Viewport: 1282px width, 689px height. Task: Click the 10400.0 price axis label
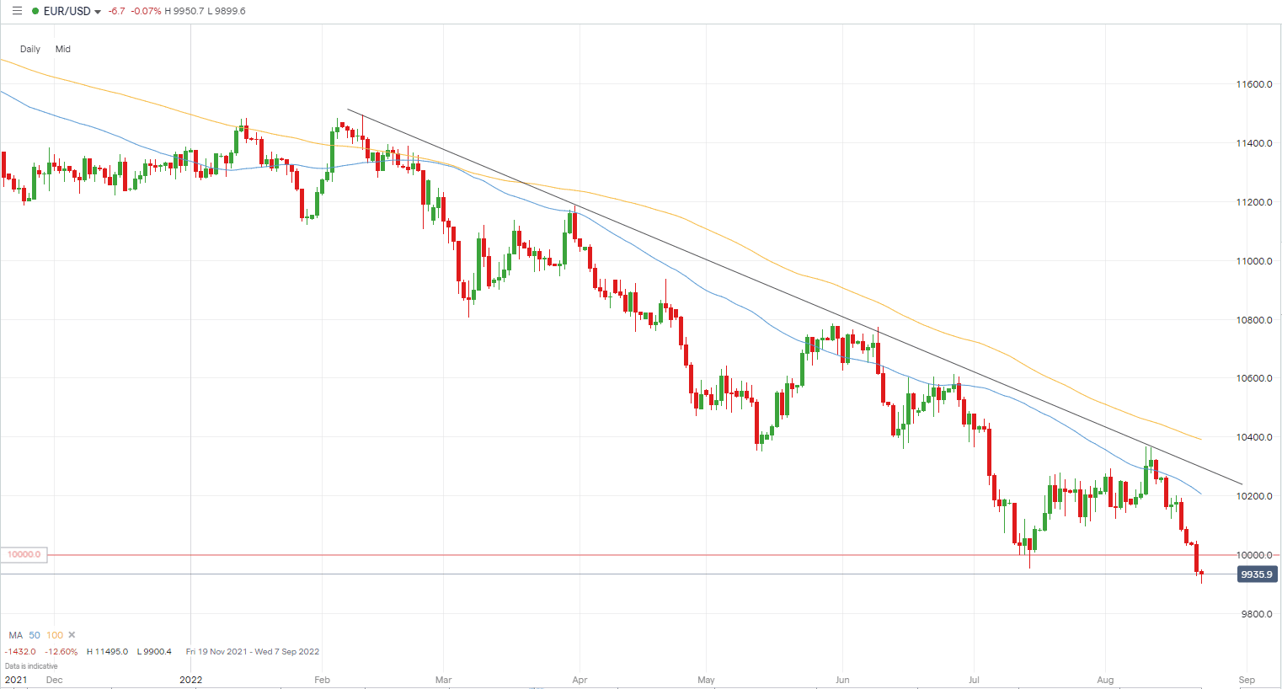tap(1254, 437)
